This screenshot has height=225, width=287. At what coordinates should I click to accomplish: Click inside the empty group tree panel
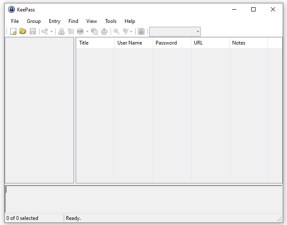[39, 110]
